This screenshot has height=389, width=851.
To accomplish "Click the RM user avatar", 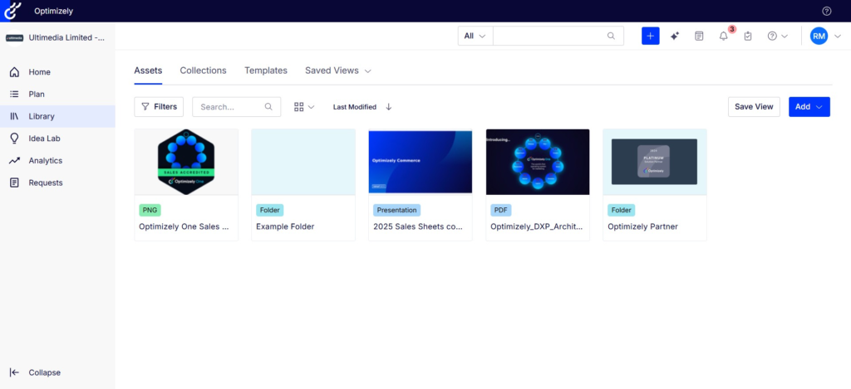I will (819, 36).
